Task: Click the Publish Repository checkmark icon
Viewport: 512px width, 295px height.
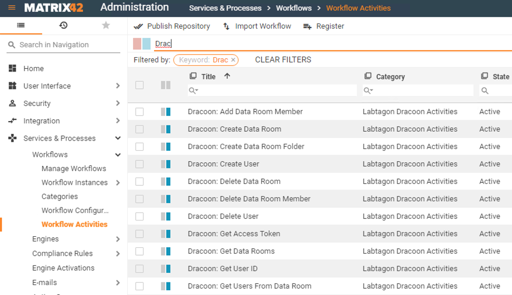Action: point(138,26)
